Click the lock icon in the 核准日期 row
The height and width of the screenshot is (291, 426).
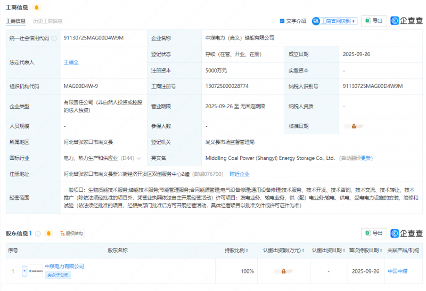click(354, 126)
